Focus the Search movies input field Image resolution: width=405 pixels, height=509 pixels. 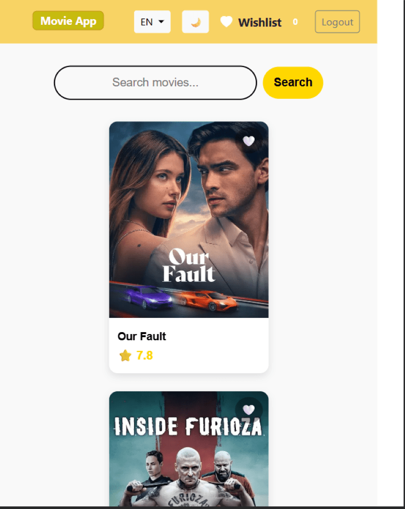click(155, 83)
